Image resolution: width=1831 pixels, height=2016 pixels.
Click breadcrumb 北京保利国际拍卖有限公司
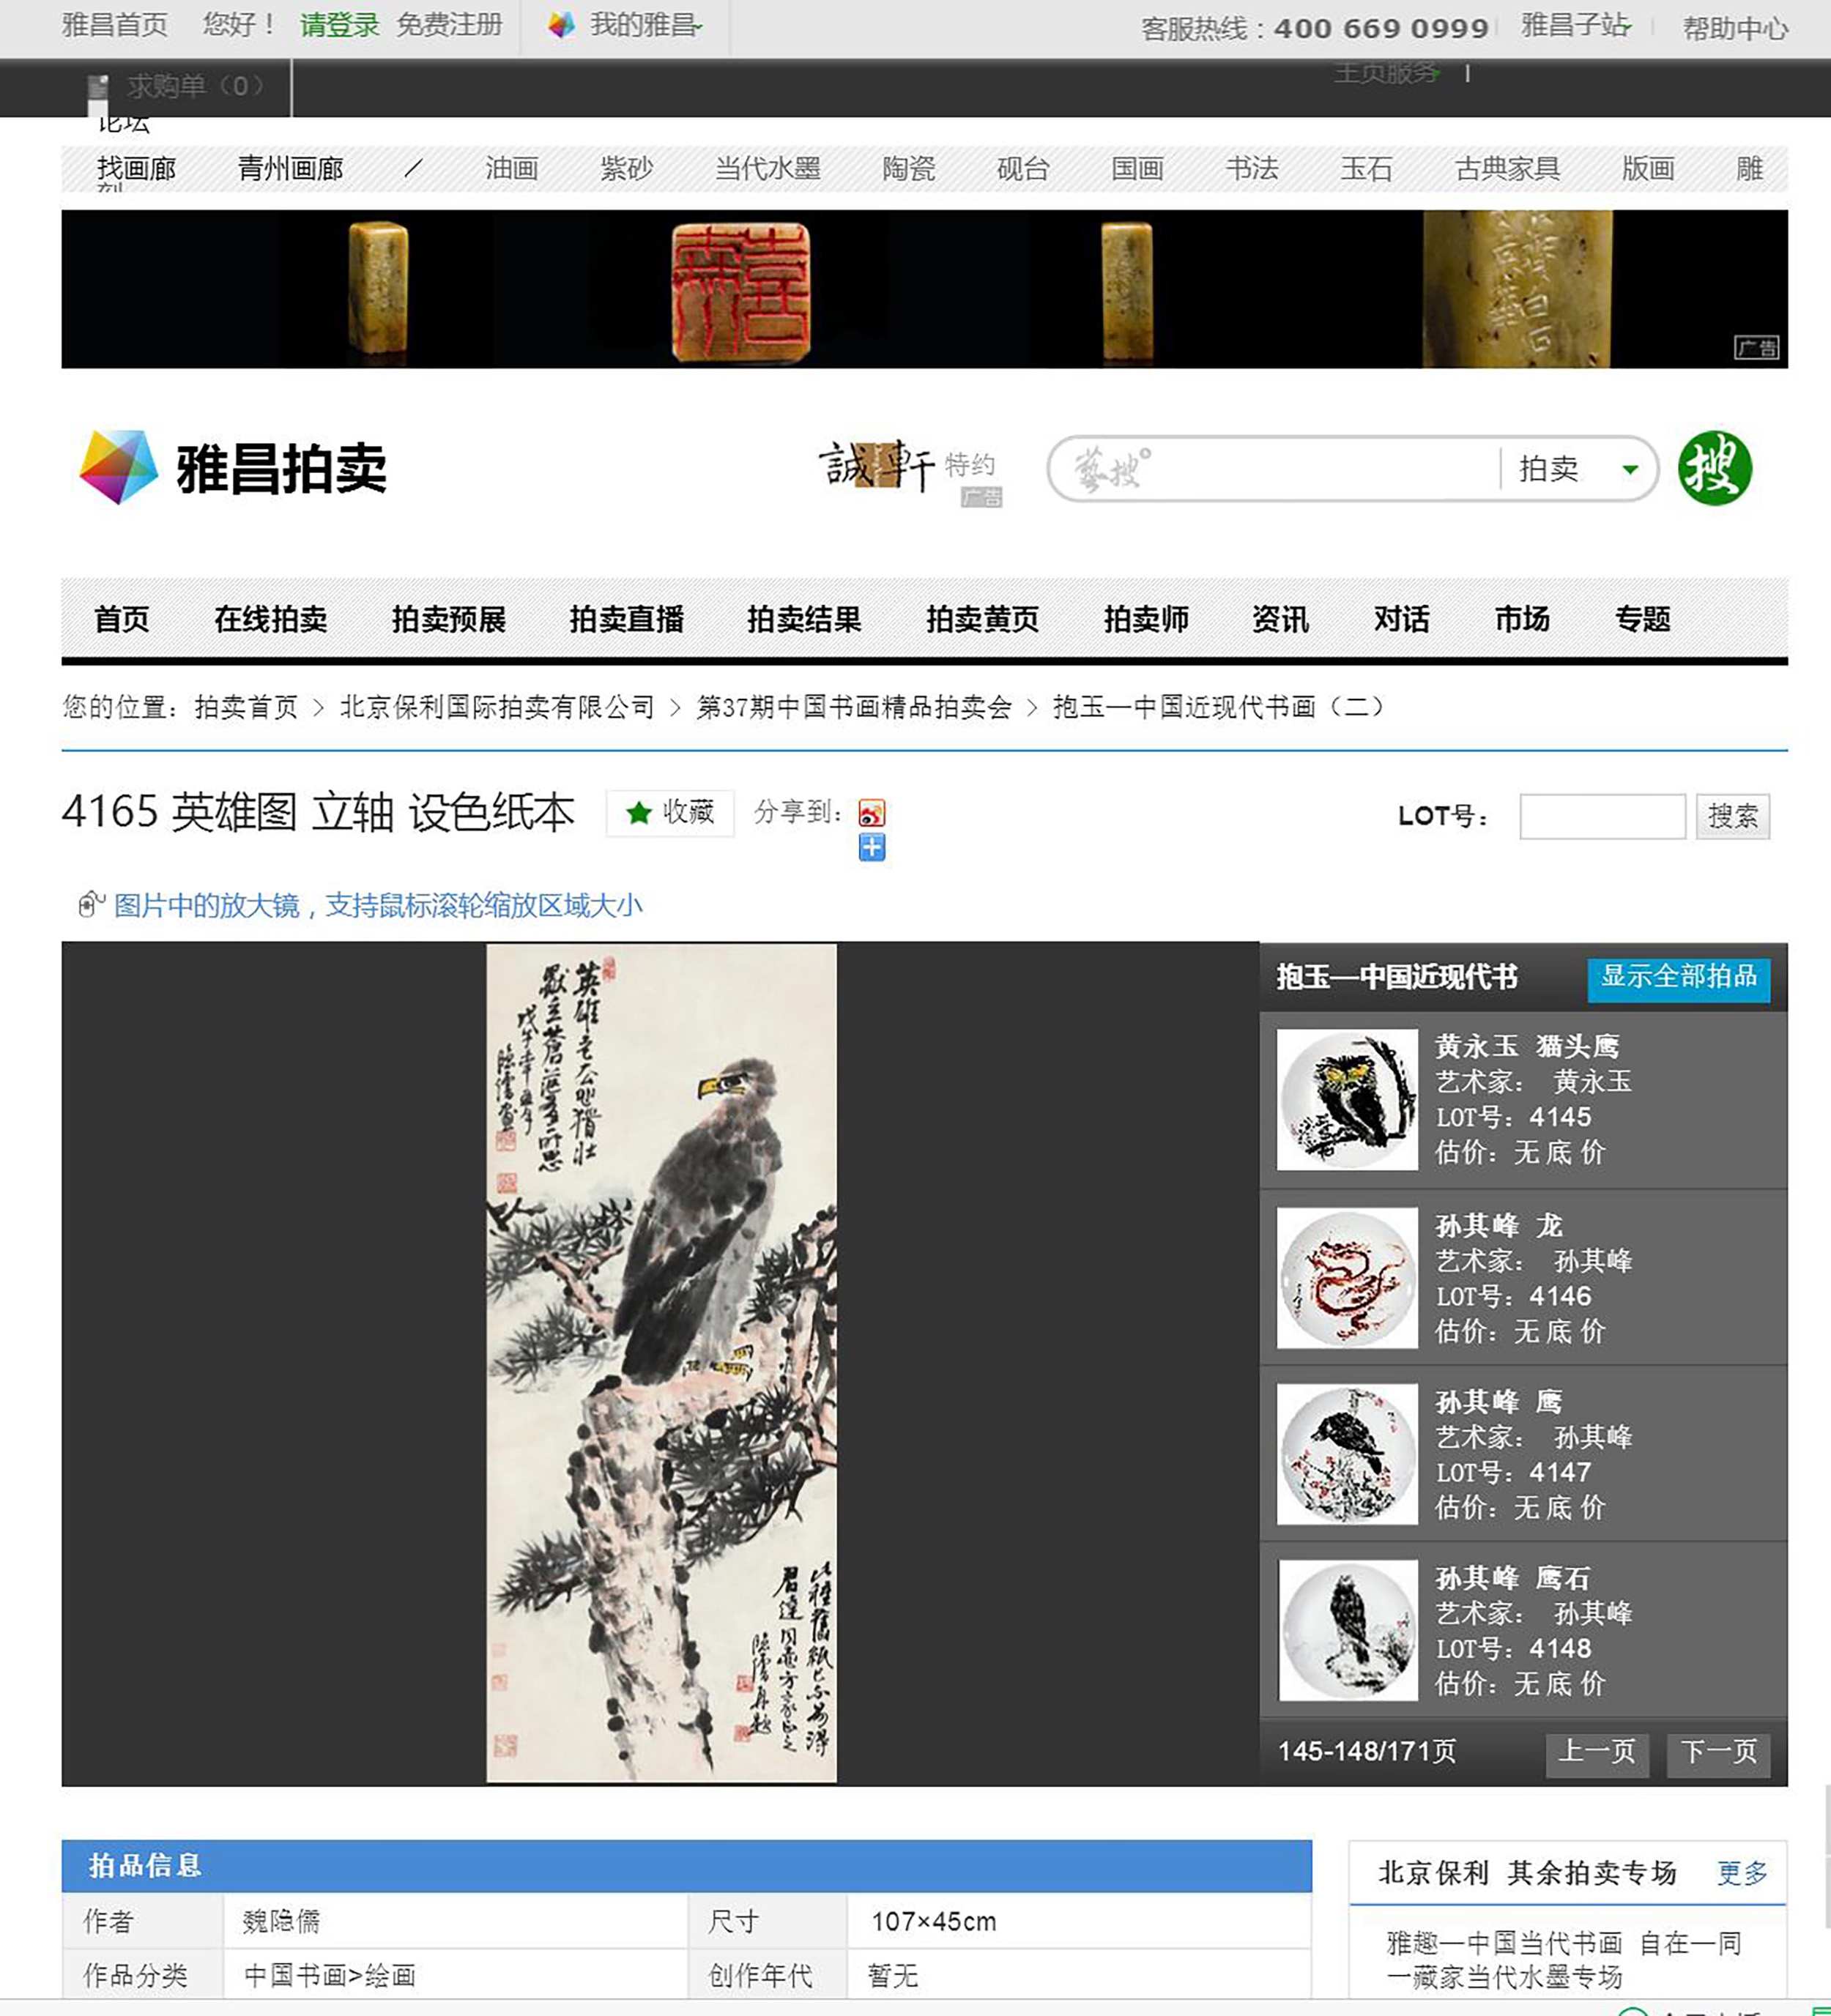[497, 708]
